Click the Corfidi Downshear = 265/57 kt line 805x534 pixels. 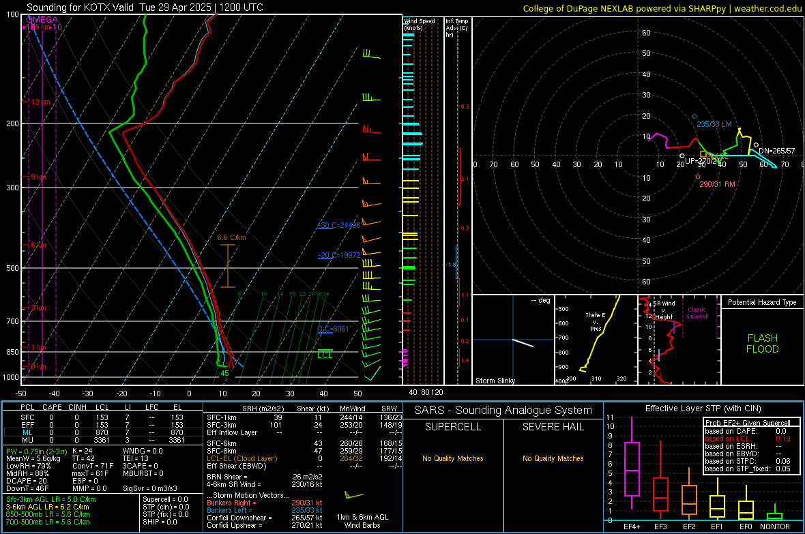click(x=265, y=518)
